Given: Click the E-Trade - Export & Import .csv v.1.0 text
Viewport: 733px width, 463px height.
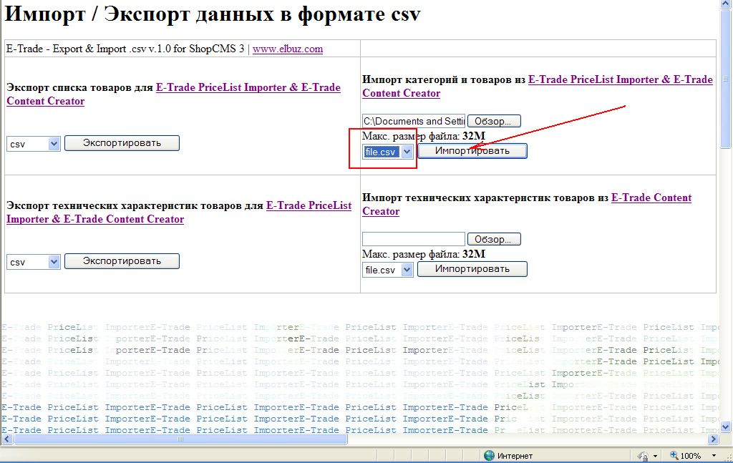Looking at the screenshot, I should [125, 49].
